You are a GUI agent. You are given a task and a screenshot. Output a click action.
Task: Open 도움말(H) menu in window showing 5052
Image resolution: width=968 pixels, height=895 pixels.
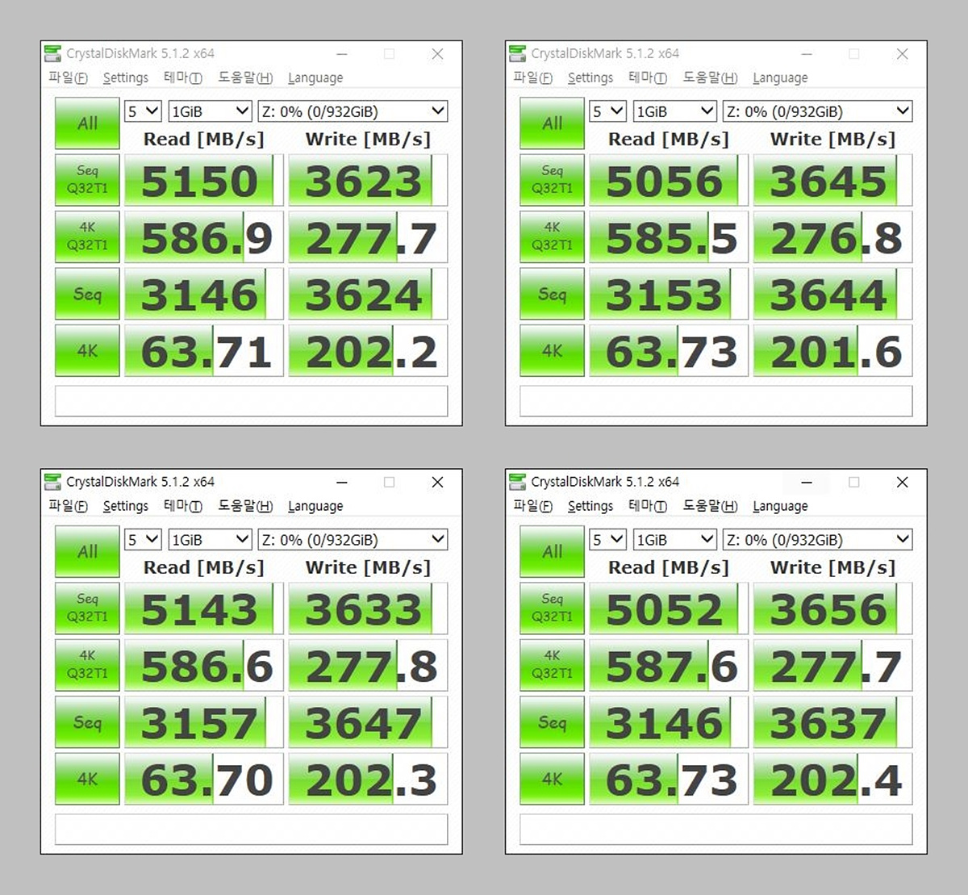[x=710, y=506]
